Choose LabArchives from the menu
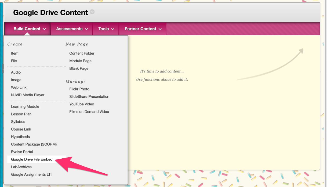Viewport: 327px width, 187px height. [x=21, y=167]
